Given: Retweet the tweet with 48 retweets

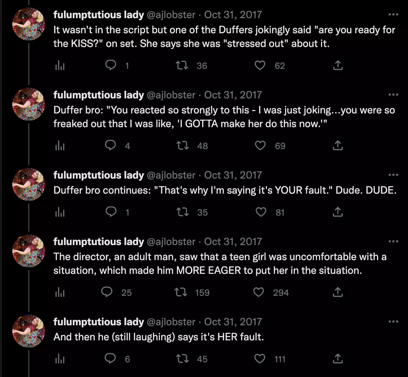Looking at the screenshot, I should (x=182, y=146).
